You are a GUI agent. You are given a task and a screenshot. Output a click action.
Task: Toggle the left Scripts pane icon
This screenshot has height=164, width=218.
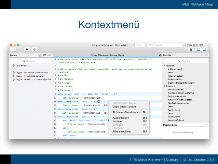(199, 49)
